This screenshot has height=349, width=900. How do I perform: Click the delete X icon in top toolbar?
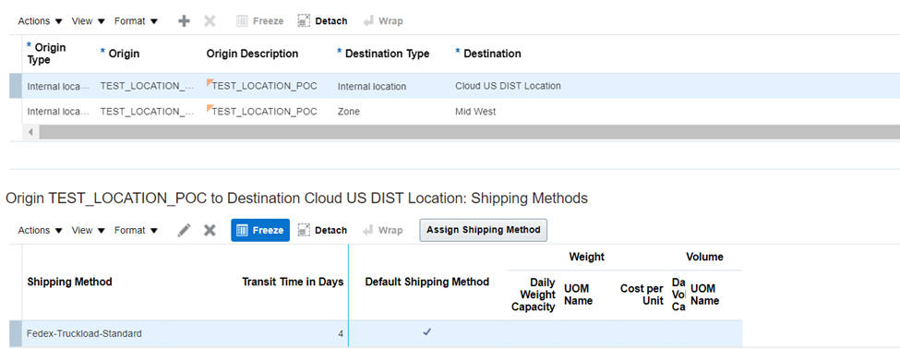pyautogui.click(x=210, y=21)
